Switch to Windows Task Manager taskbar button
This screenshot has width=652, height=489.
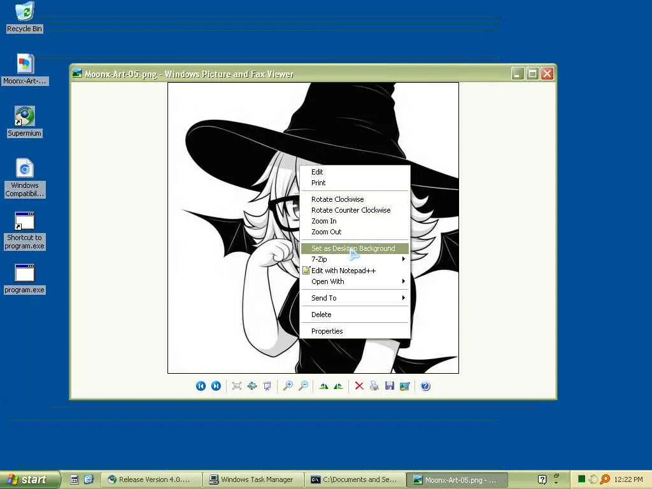click(255, 479)
